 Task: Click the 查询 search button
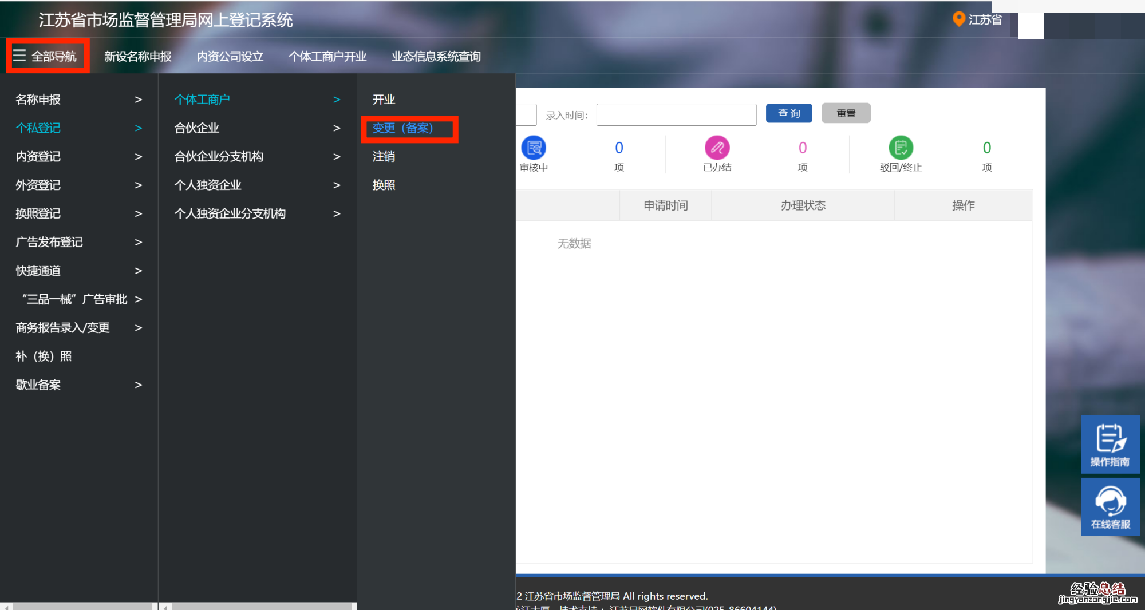pos(788,113)
